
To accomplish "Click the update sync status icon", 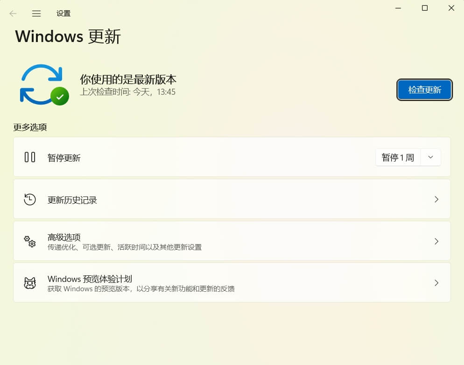I will tap(44, 84).
